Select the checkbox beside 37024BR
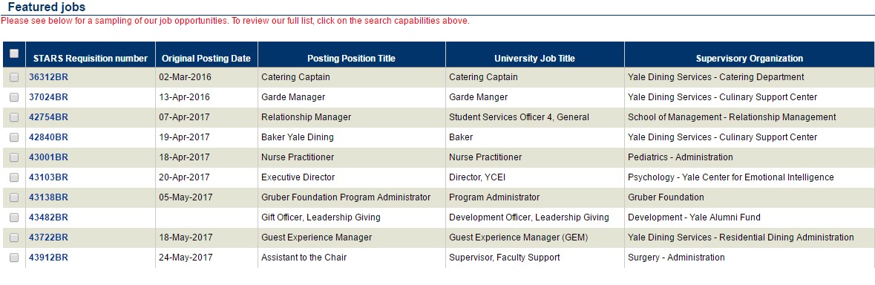 pos(14,98)
